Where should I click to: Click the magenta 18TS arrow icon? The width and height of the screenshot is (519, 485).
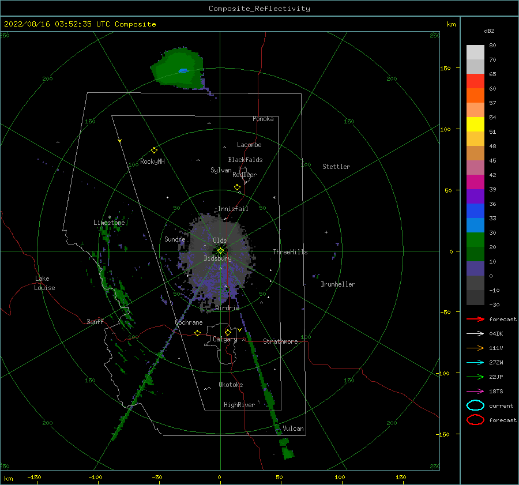tap(475, 392)
